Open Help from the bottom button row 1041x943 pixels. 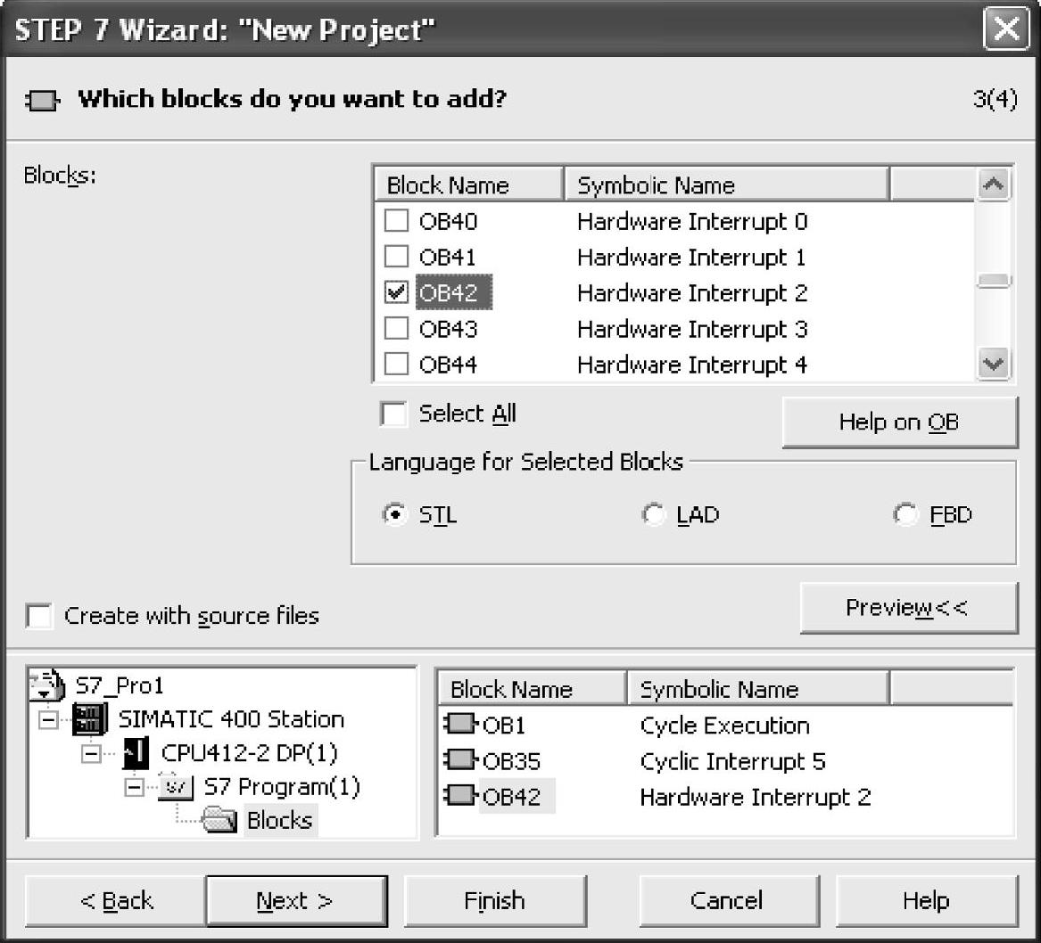(x=926, y=900)
